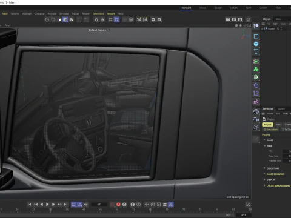Screen dimensions: 291x218
Task: Click the current frame field
Action: coord(99,205)
